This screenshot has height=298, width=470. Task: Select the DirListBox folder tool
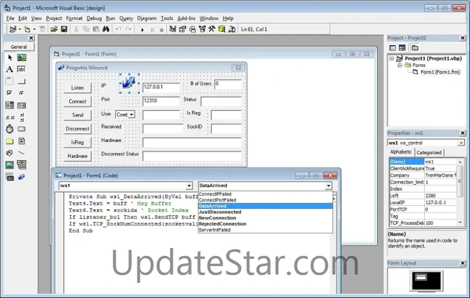(10, 141)
